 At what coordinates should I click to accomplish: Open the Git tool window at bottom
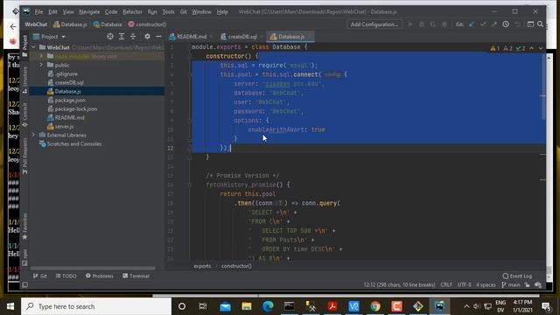(40, 276)
